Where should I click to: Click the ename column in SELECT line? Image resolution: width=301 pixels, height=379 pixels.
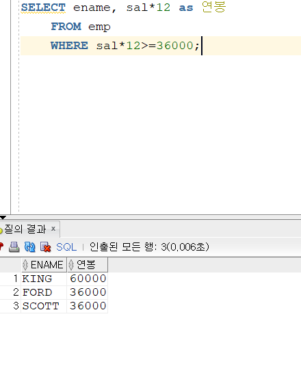tap(92, 8)
